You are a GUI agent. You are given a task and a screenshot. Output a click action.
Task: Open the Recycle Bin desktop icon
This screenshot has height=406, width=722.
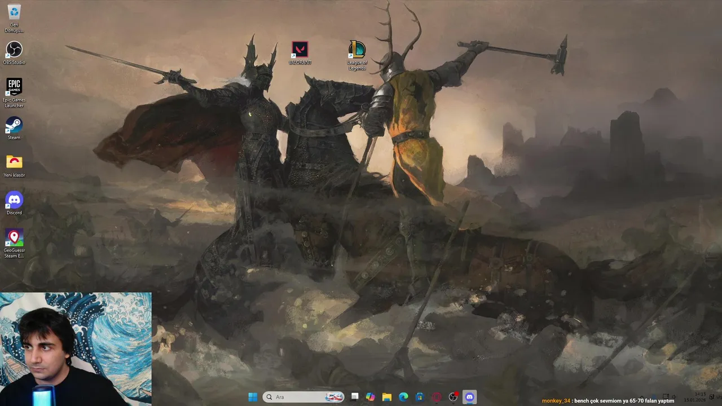14,17
